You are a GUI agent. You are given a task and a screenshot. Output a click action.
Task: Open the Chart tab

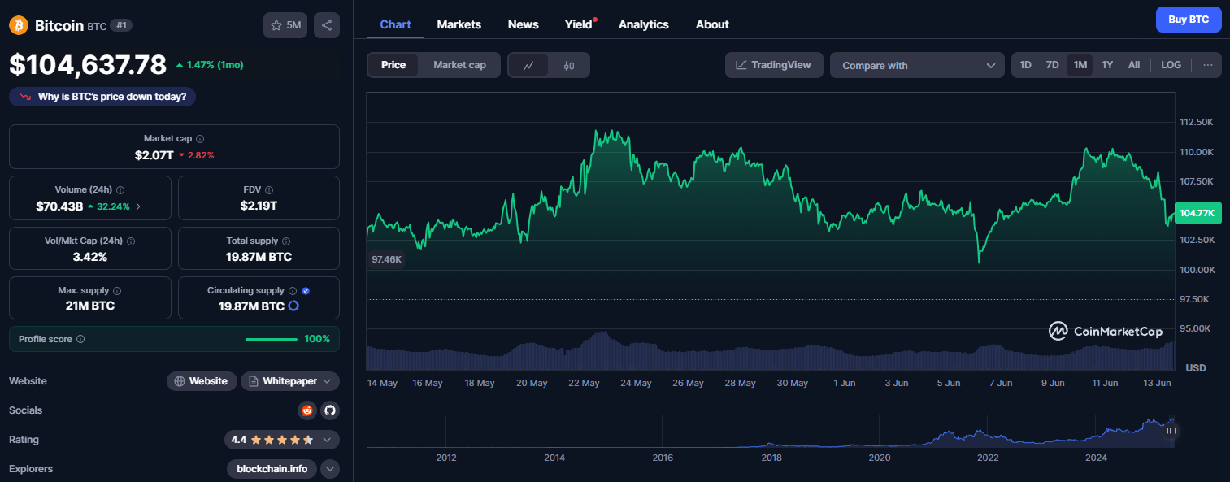click(395, 24)
